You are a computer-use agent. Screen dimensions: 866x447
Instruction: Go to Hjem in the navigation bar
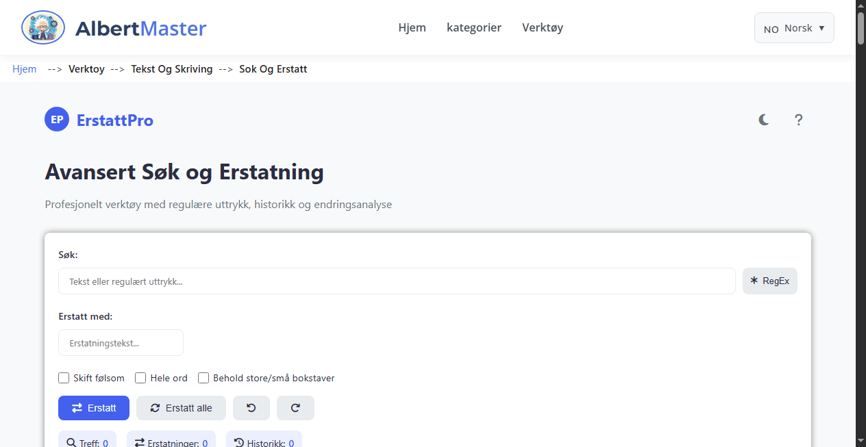tap(412, 27)
